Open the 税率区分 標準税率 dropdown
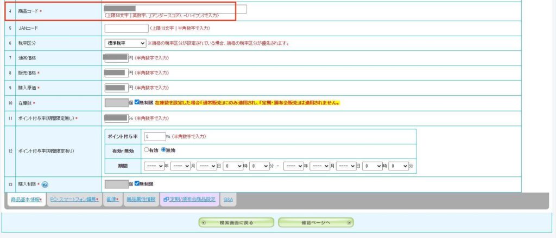Screen dimensions: 556x238 click(125, 43)
